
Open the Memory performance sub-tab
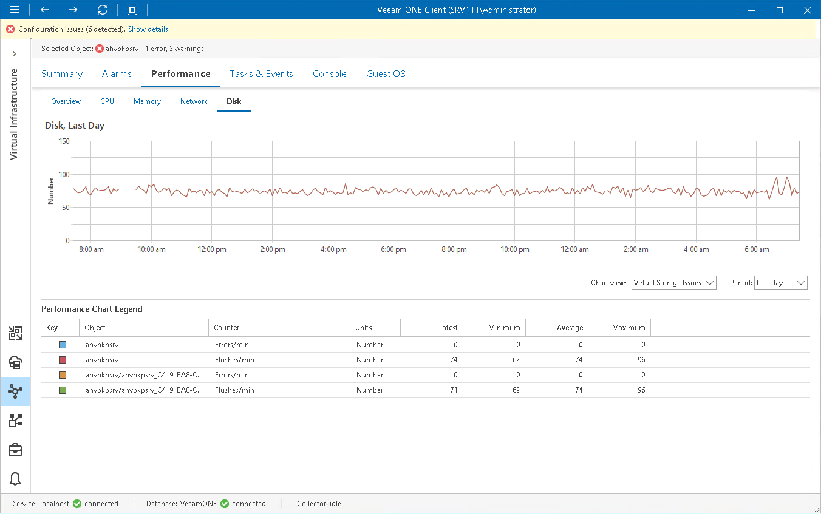point(147,101)
